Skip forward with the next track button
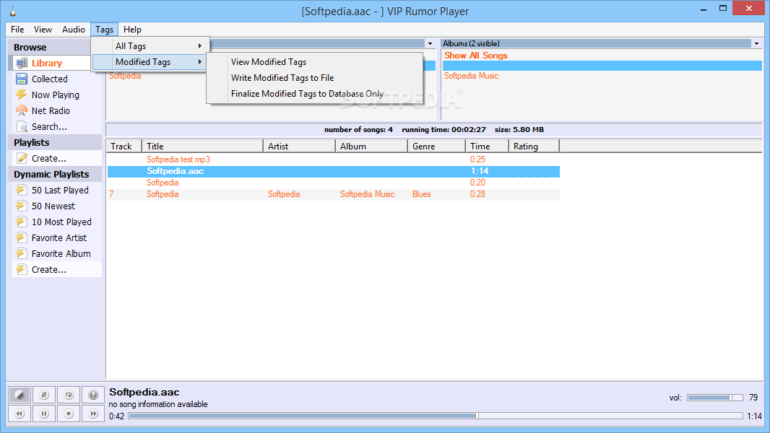Image resolution: width=770 pixels, height=433 pixels. tap(92, 414)
